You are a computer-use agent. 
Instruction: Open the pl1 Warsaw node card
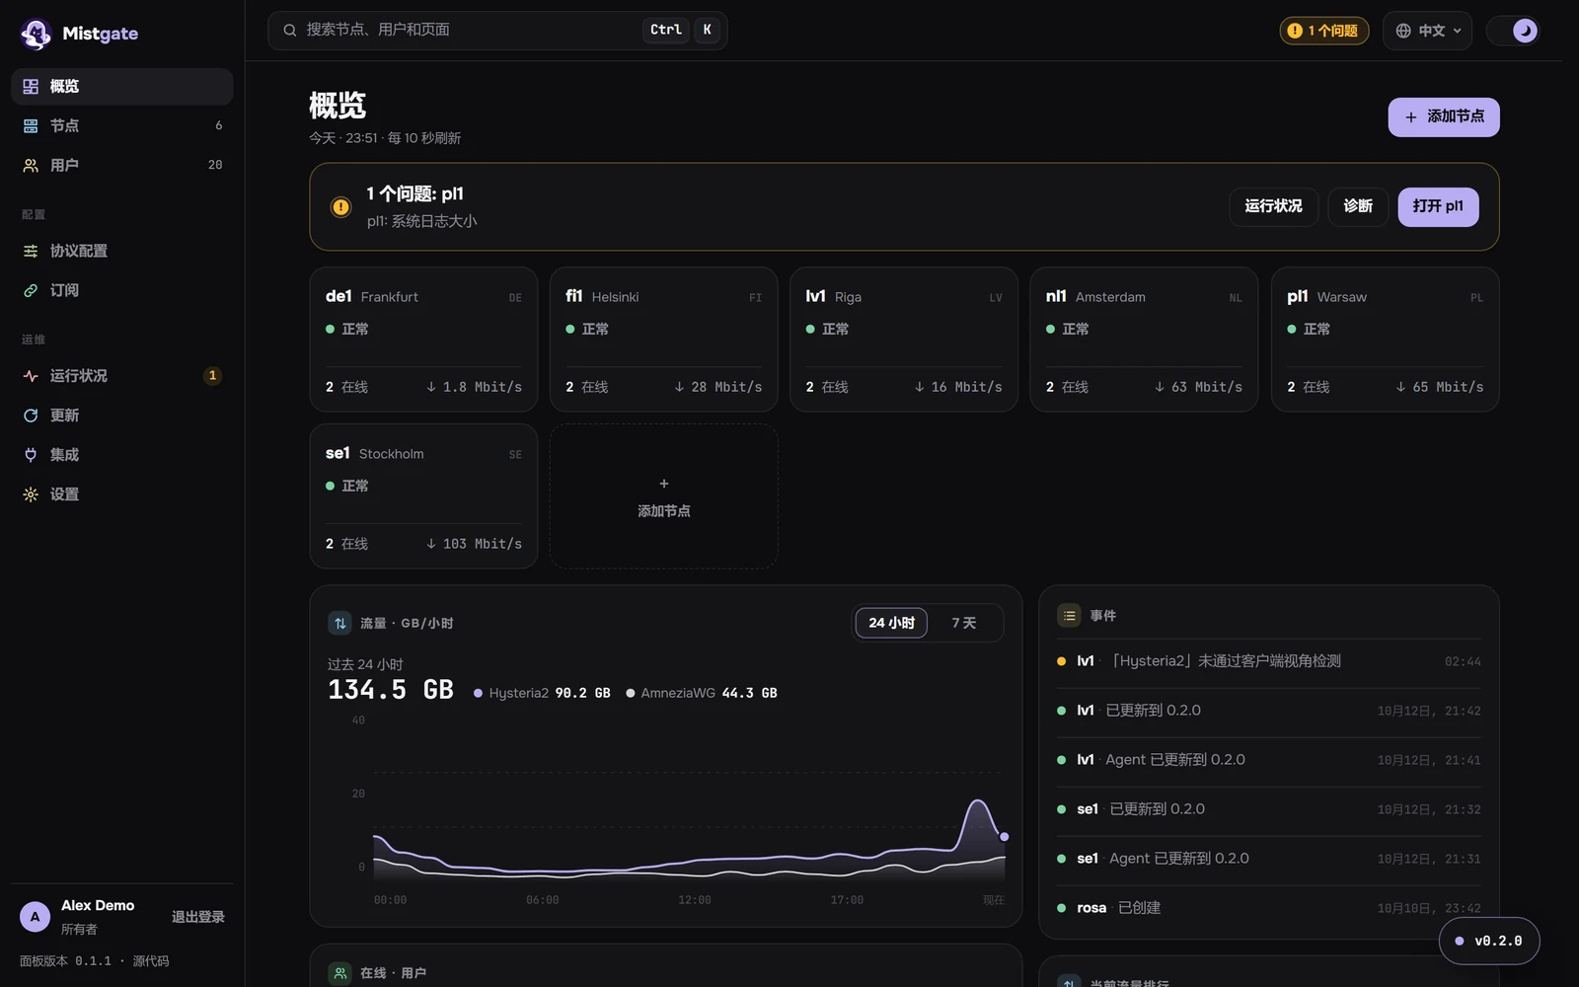tap(1386, 340)
